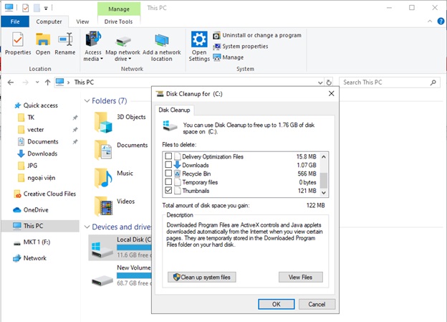Screen dimensions: 447x322
Task: Open the vecter folder in sidebar
Action: pyautogui.click(x=31, y=130)
